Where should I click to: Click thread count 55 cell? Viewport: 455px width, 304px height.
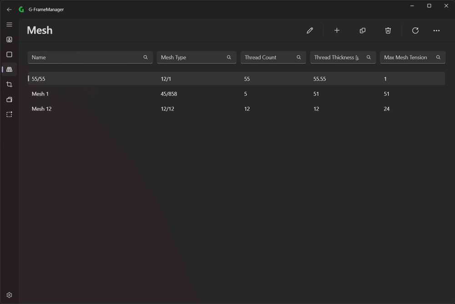[247, 79]
